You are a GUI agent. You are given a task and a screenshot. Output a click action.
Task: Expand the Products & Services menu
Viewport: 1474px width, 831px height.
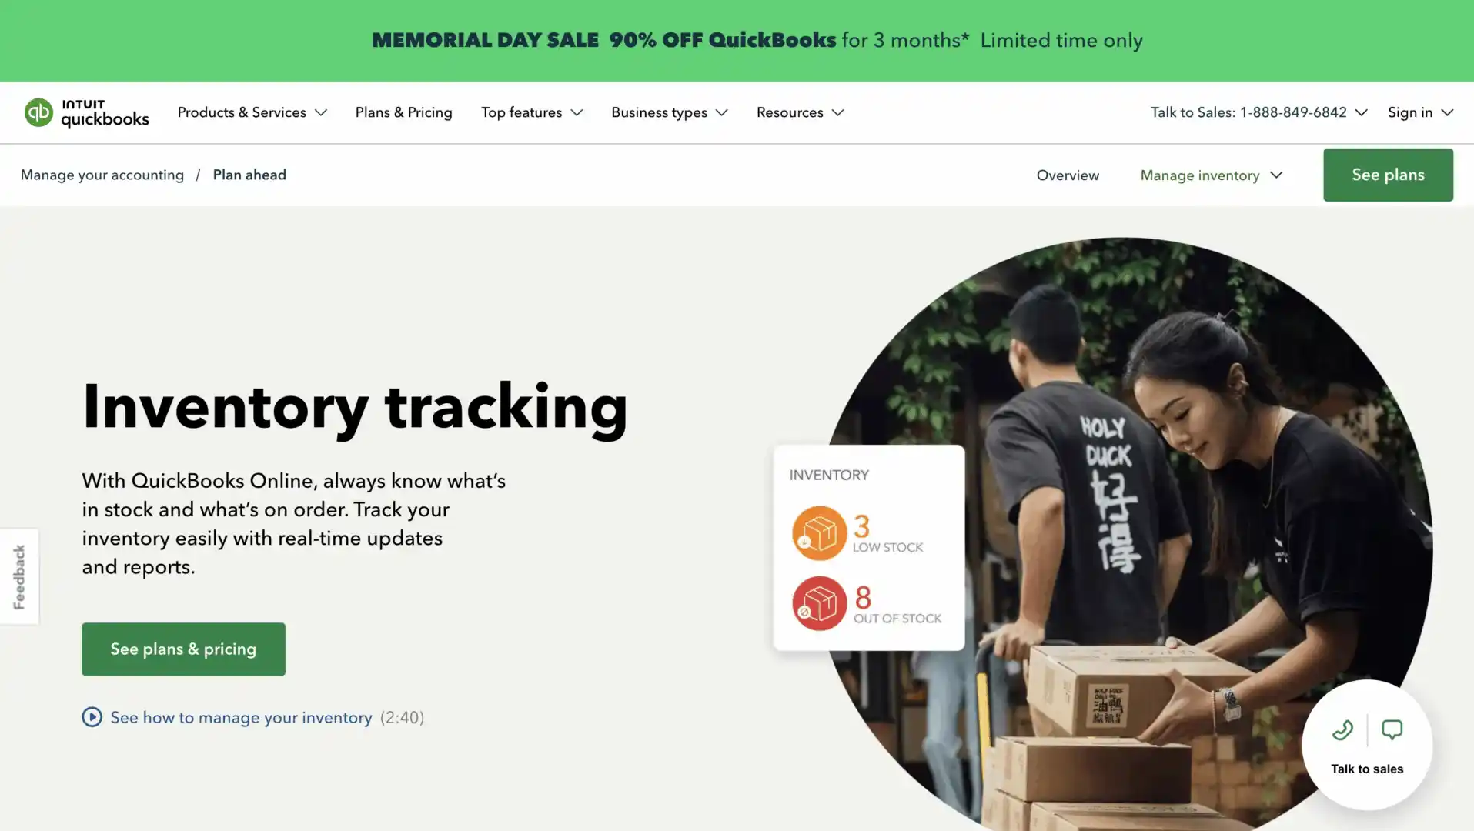click(252, 112)
